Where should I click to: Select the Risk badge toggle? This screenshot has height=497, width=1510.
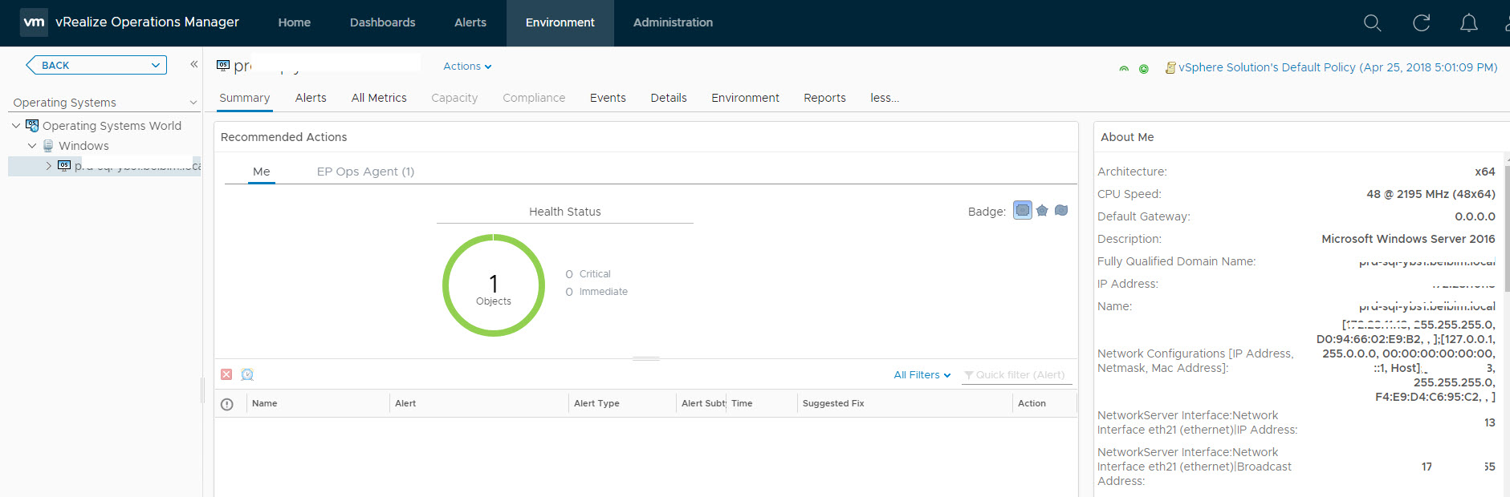coord(1042,211)
